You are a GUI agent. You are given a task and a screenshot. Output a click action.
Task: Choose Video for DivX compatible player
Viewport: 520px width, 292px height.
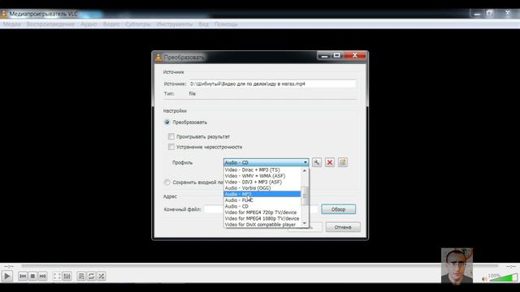[x=262, y=225]
